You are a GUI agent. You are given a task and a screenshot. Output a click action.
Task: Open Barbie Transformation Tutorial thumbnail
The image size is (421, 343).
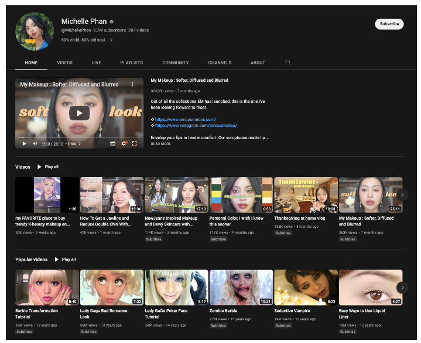[x=47, y=287]
